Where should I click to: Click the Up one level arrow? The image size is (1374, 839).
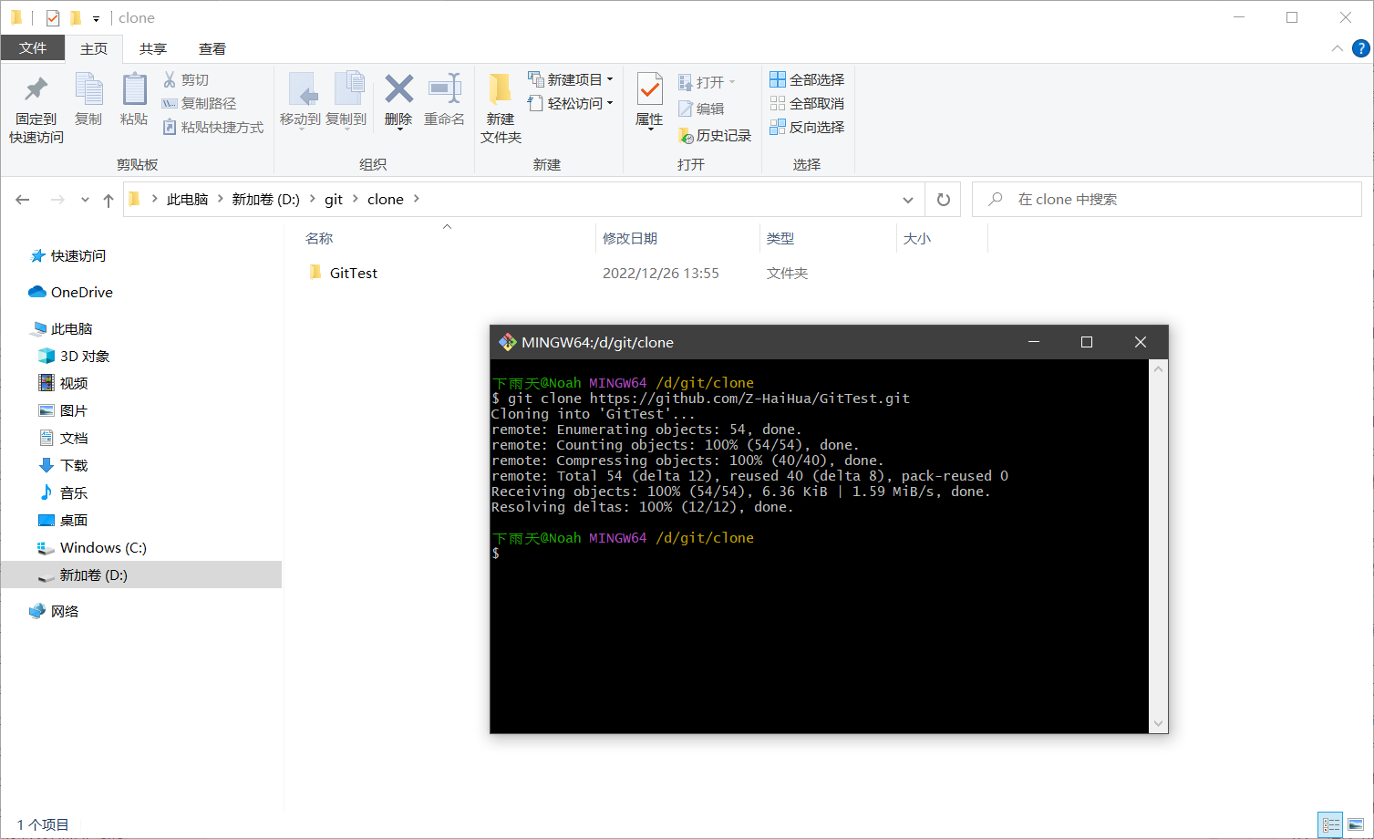pos(108,200)
